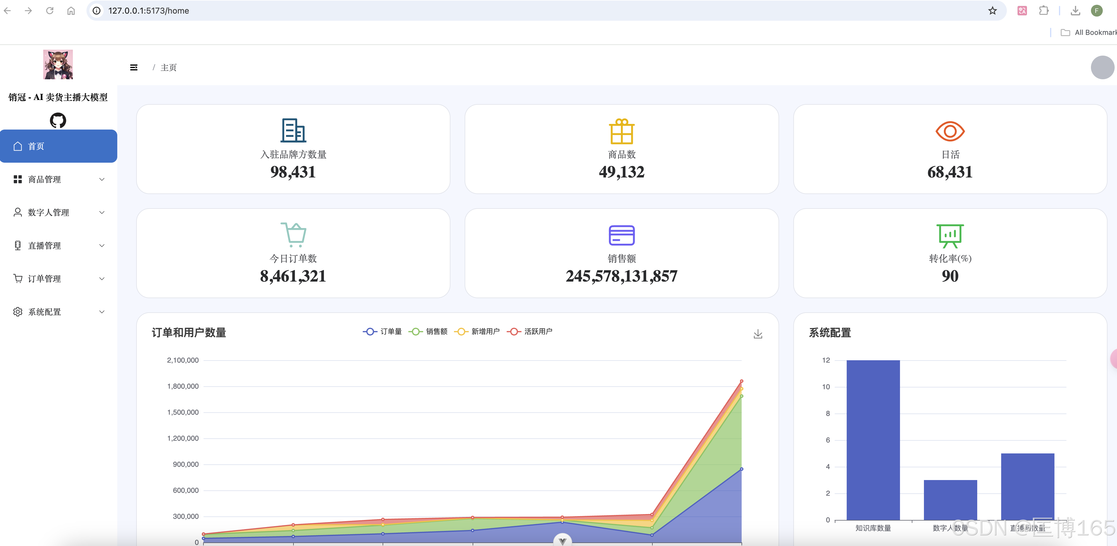Click the 主页 breadcrumb link

click(168, 67)
